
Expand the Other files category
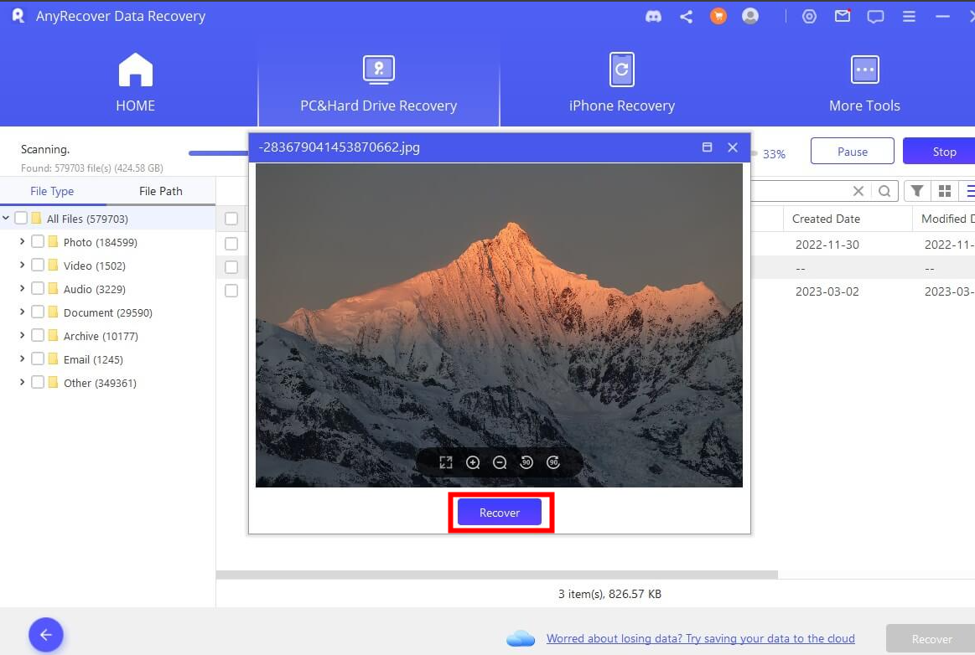[21, 383]
